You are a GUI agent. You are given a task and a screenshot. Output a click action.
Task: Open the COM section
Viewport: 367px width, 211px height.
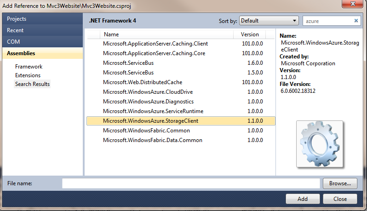click(x=42, y=42)
